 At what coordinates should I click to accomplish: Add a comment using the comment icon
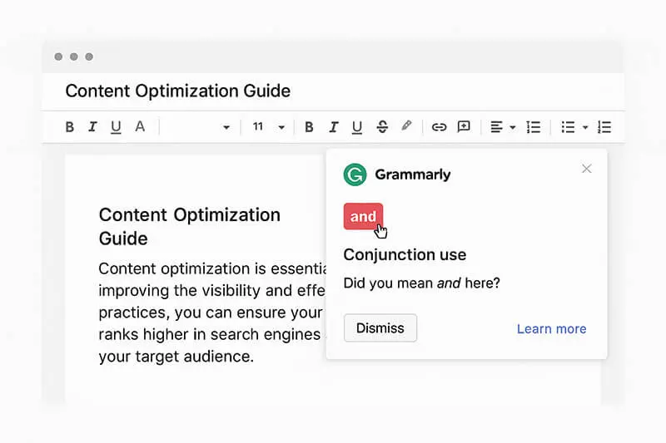[x=464, y=127]
